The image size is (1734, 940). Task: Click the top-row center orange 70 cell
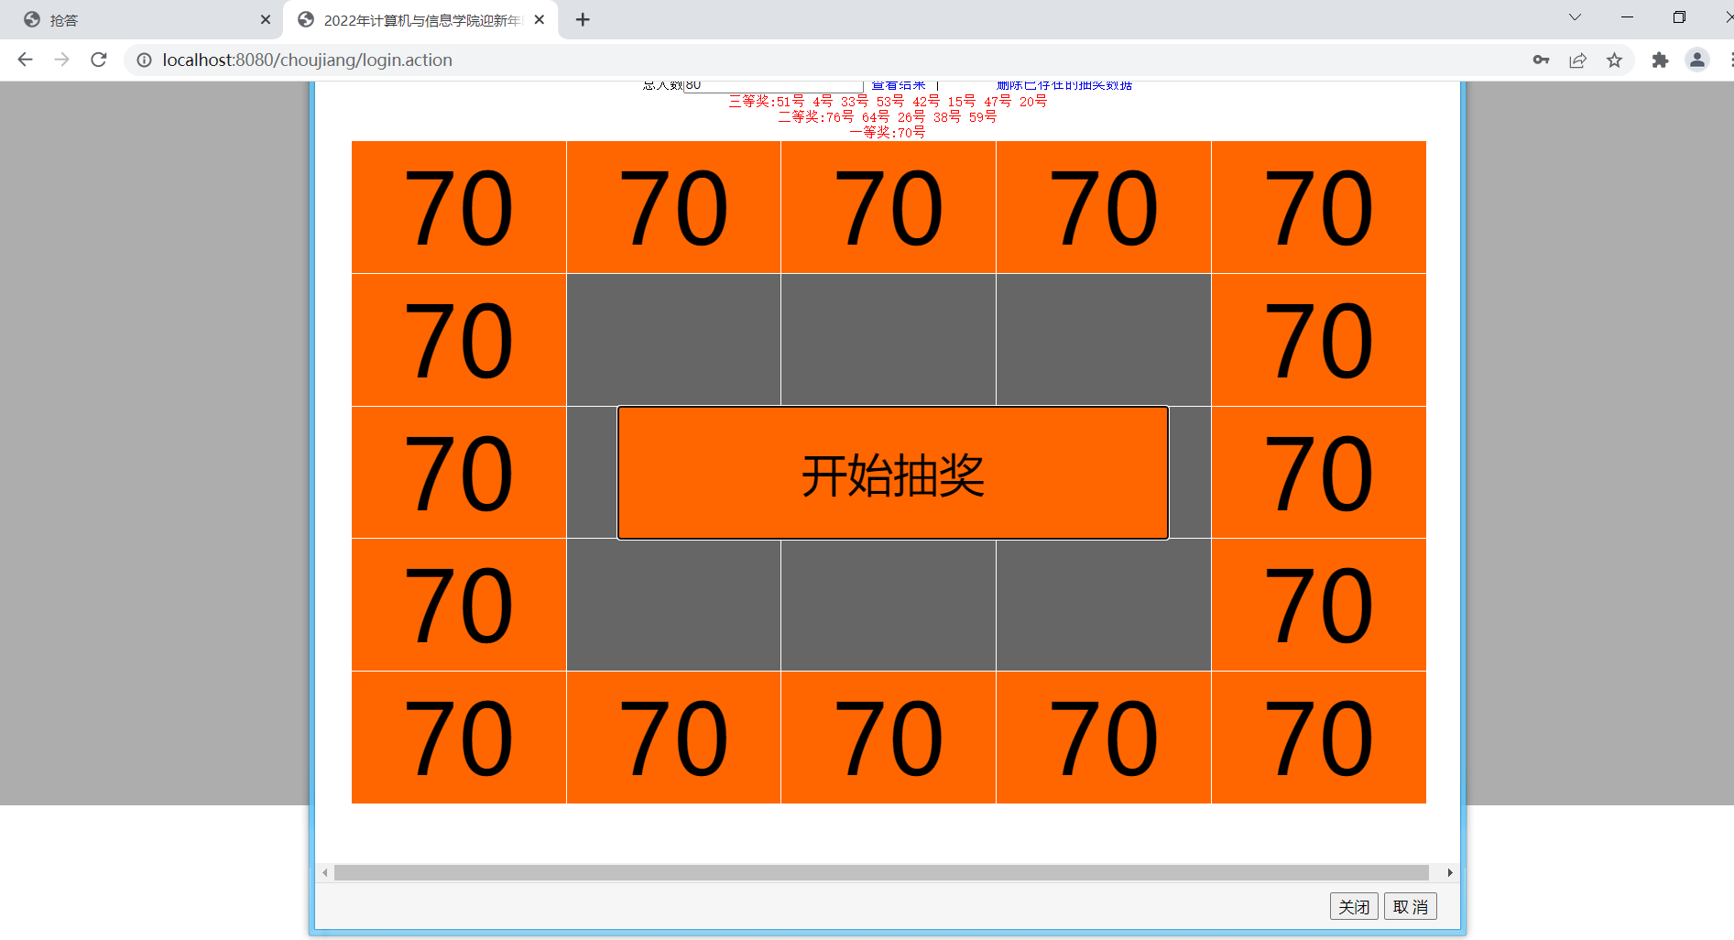point(889,207)
